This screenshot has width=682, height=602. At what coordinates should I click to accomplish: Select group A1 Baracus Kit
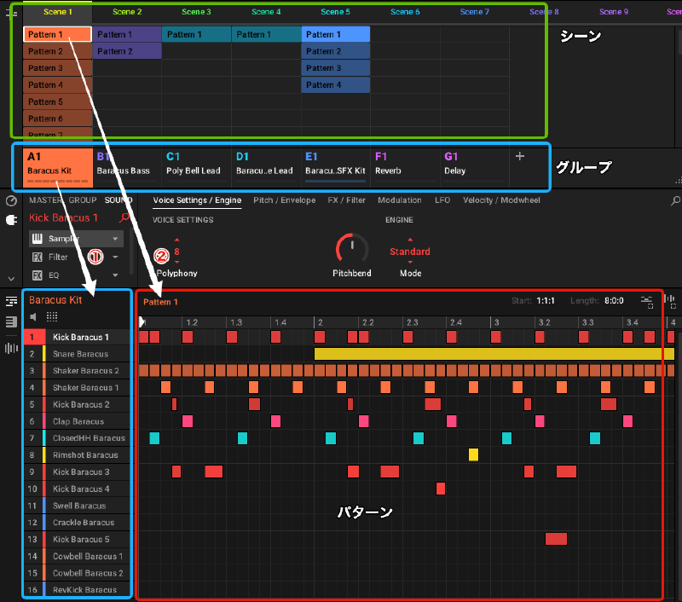(58, 167)
